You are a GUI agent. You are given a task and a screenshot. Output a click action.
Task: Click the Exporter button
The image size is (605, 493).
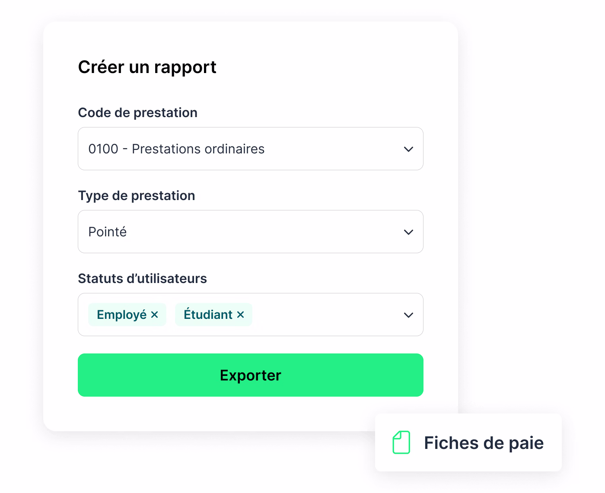click(251, 375)
